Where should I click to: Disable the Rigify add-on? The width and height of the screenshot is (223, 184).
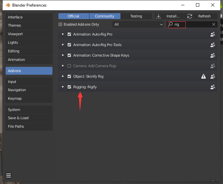click(69, 87)
